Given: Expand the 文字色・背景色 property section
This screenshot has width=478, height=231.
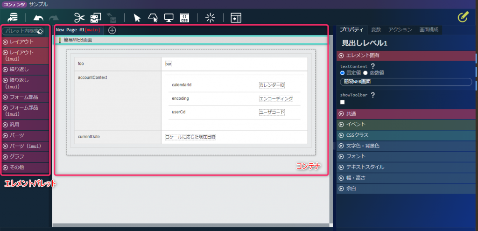Looking at the screenshot, I should (x=406, y=146).
